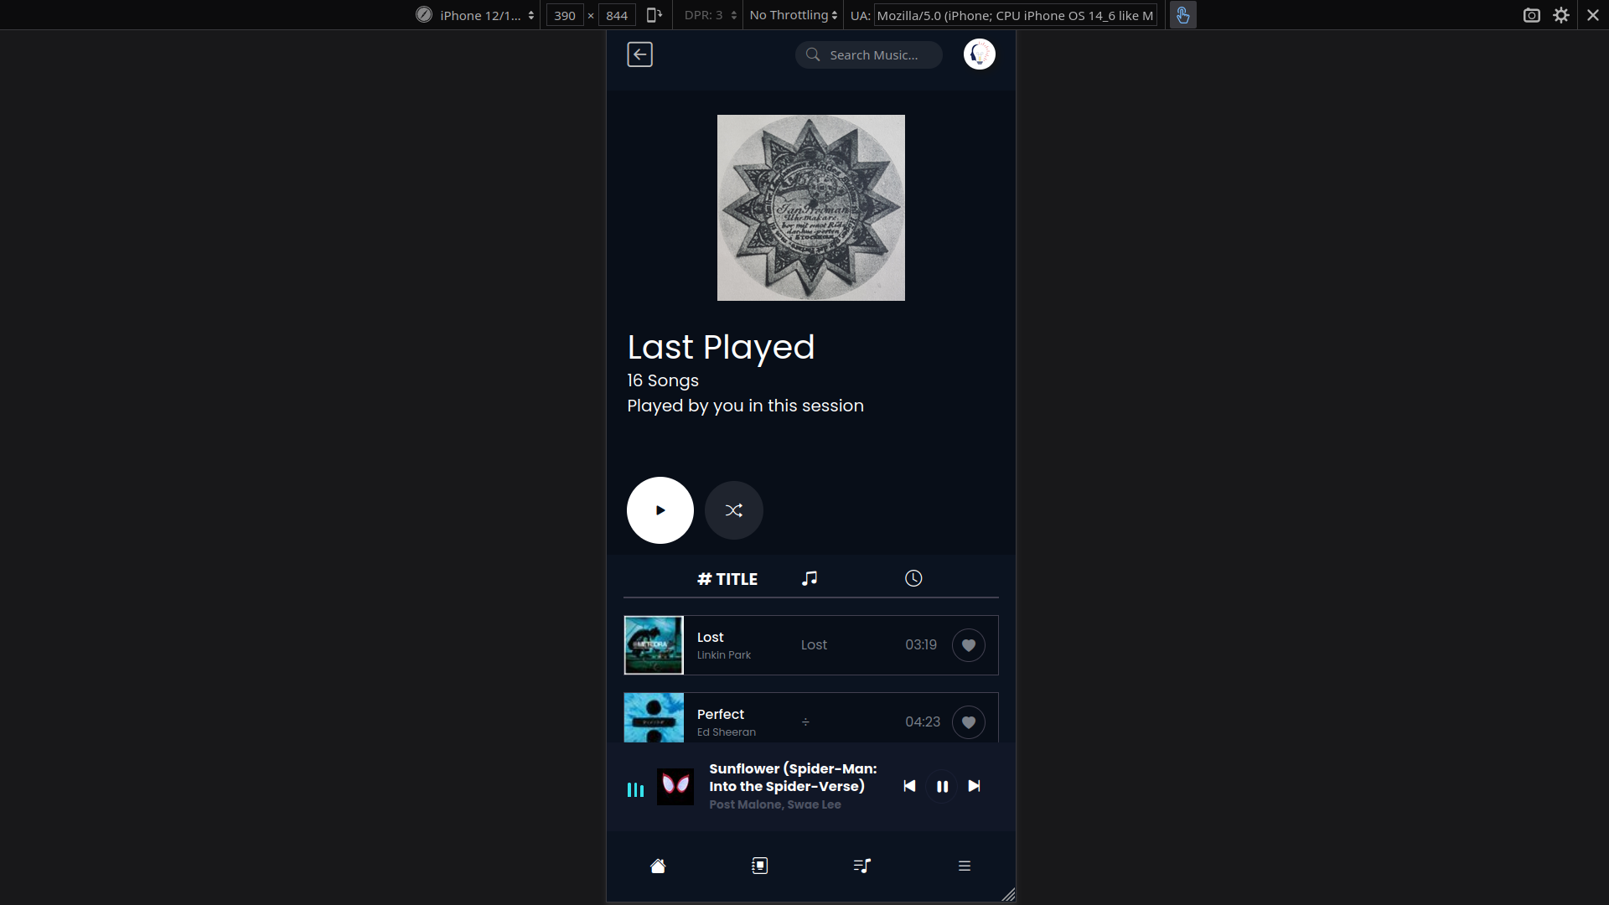Click Lost album thumbnail to view details

(x=653, y=644)
